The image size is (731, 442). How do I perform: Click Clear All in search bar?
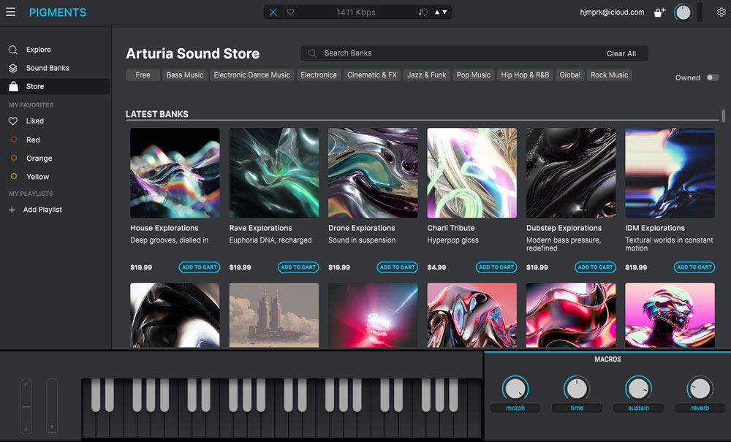(621, 53)
